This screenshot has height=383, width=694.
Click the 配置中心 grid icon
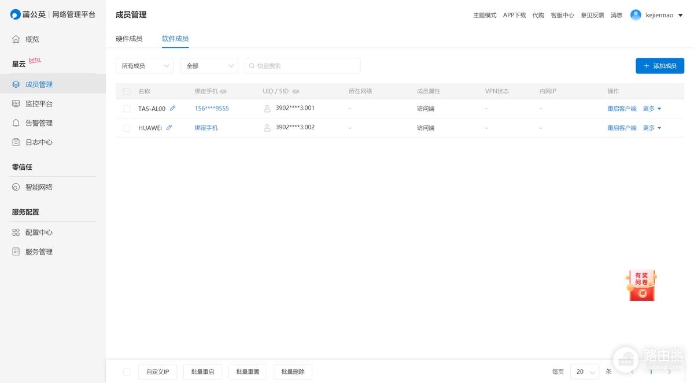click(x=16, y=232)
